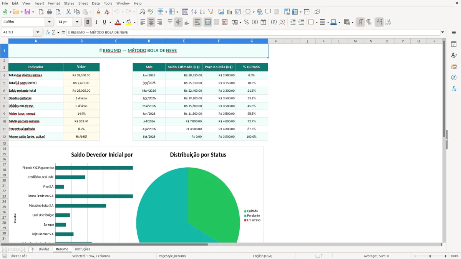Image resolution: width=461 pixels, height=259 pixels.
Task: Open highlighting color dropdown arrow
Action: [x=134, y=22]
